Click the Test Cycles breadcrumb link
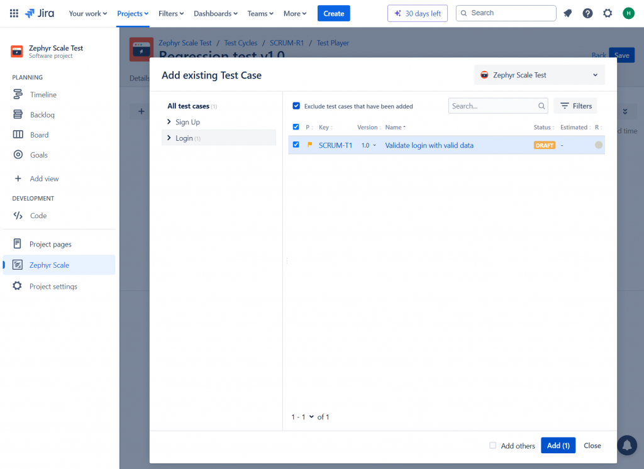This screenshot has width=644, height=469. click(241, 43)
